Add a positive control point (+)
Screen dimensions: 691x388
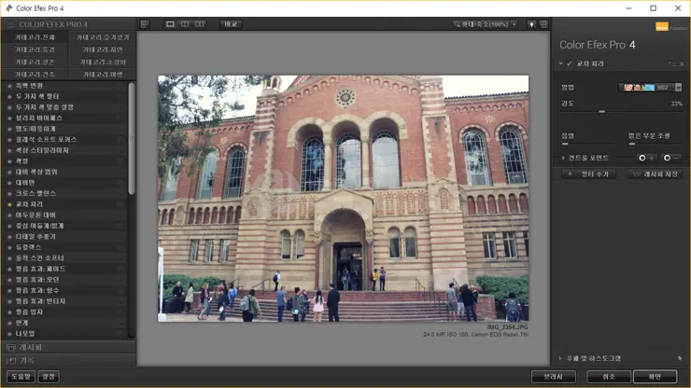coord(646,158)
